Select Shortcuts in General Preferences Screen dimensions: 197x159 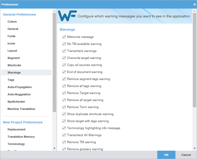pos(14,65)
